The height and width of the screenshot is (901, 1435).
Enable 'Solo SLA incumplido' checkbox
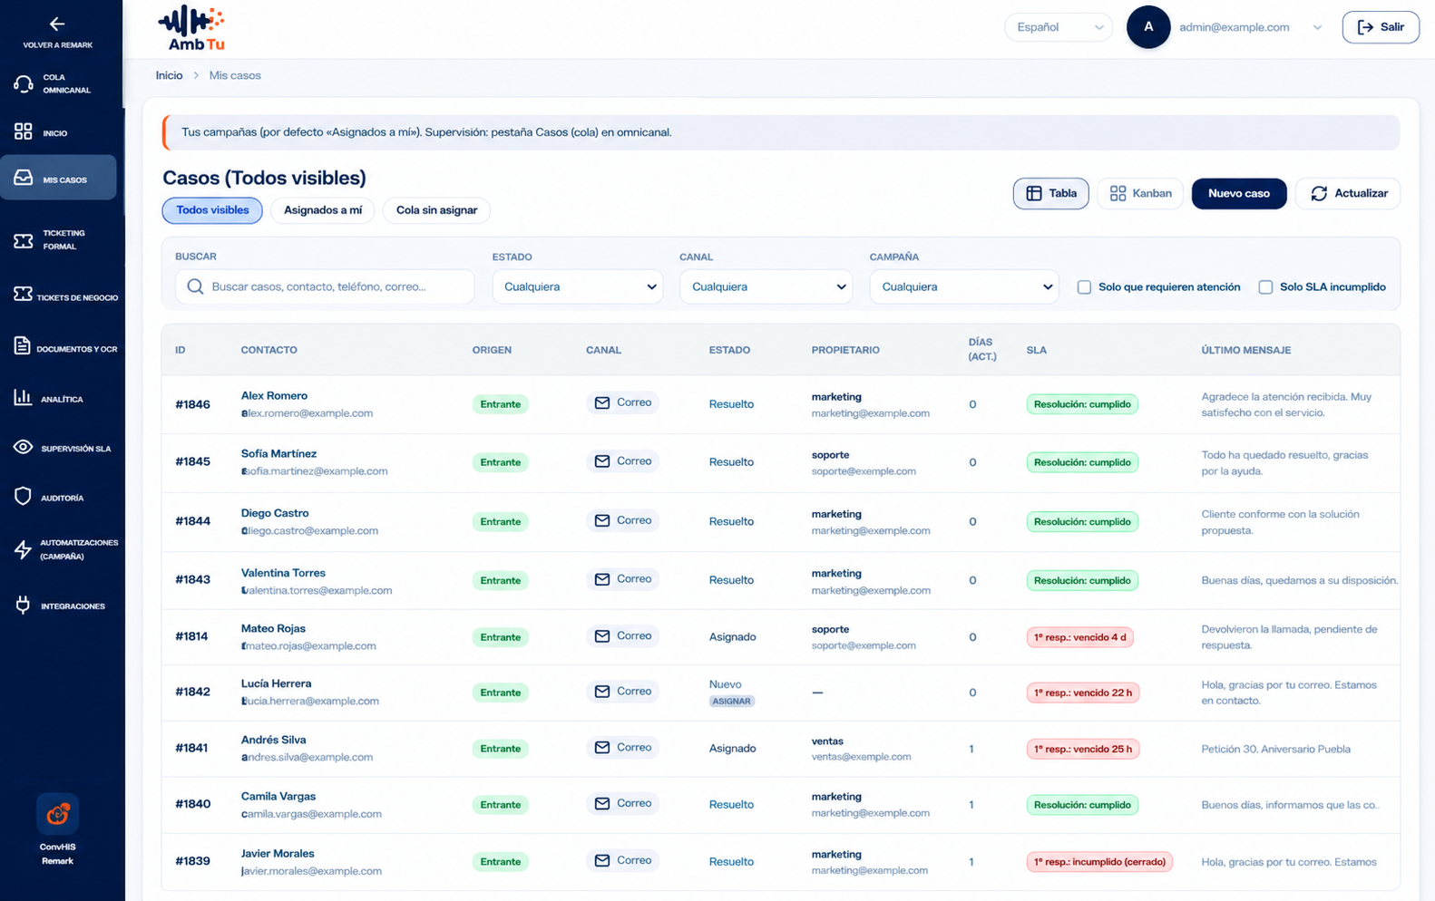click(x=1265, y=287)
